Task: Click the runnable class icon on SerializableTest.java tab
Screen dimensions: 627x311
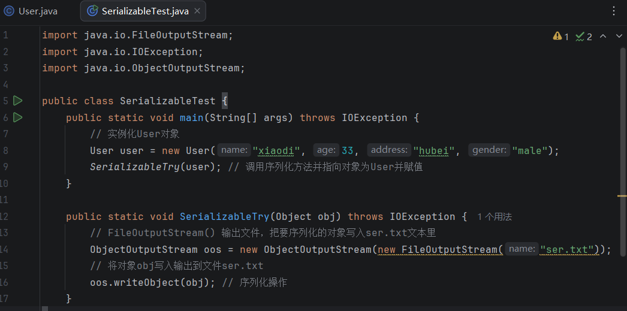Action: pos(92,11)
